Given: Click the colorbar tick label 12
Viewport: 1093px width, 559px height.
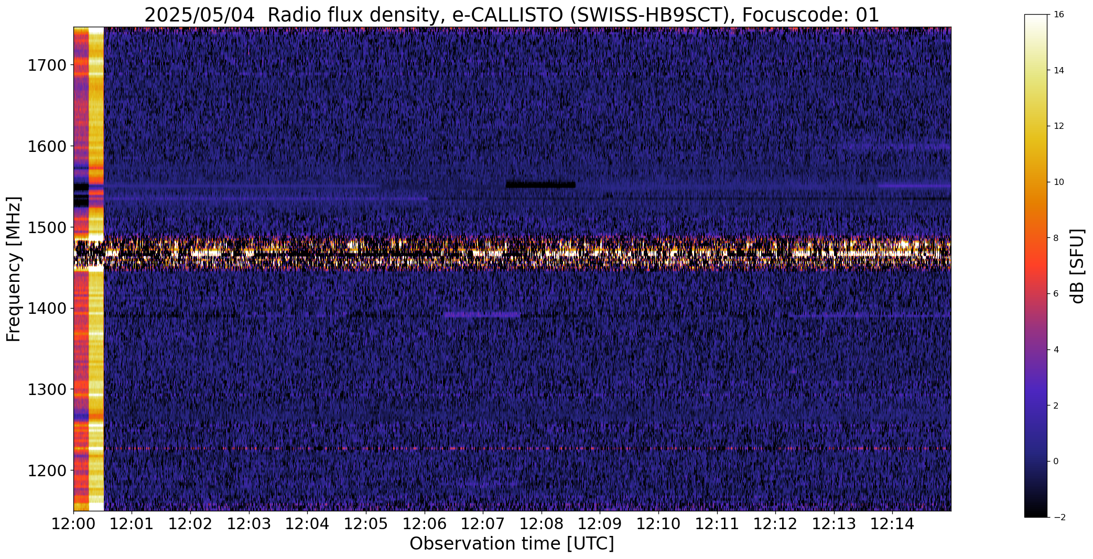Looking at the screenshot, I should (x=1059, y=126).
